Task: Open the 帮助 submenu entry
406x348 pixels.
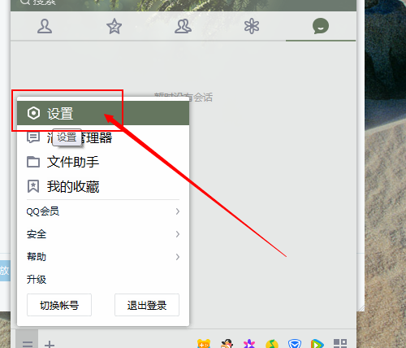Action: 103,256
